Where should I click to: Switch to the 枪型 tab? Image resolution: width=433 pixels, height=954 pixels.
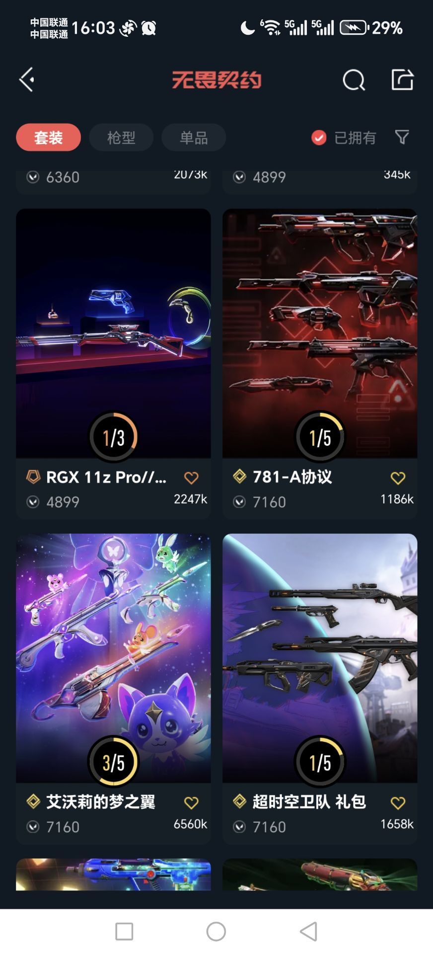(x=121, y=138)
